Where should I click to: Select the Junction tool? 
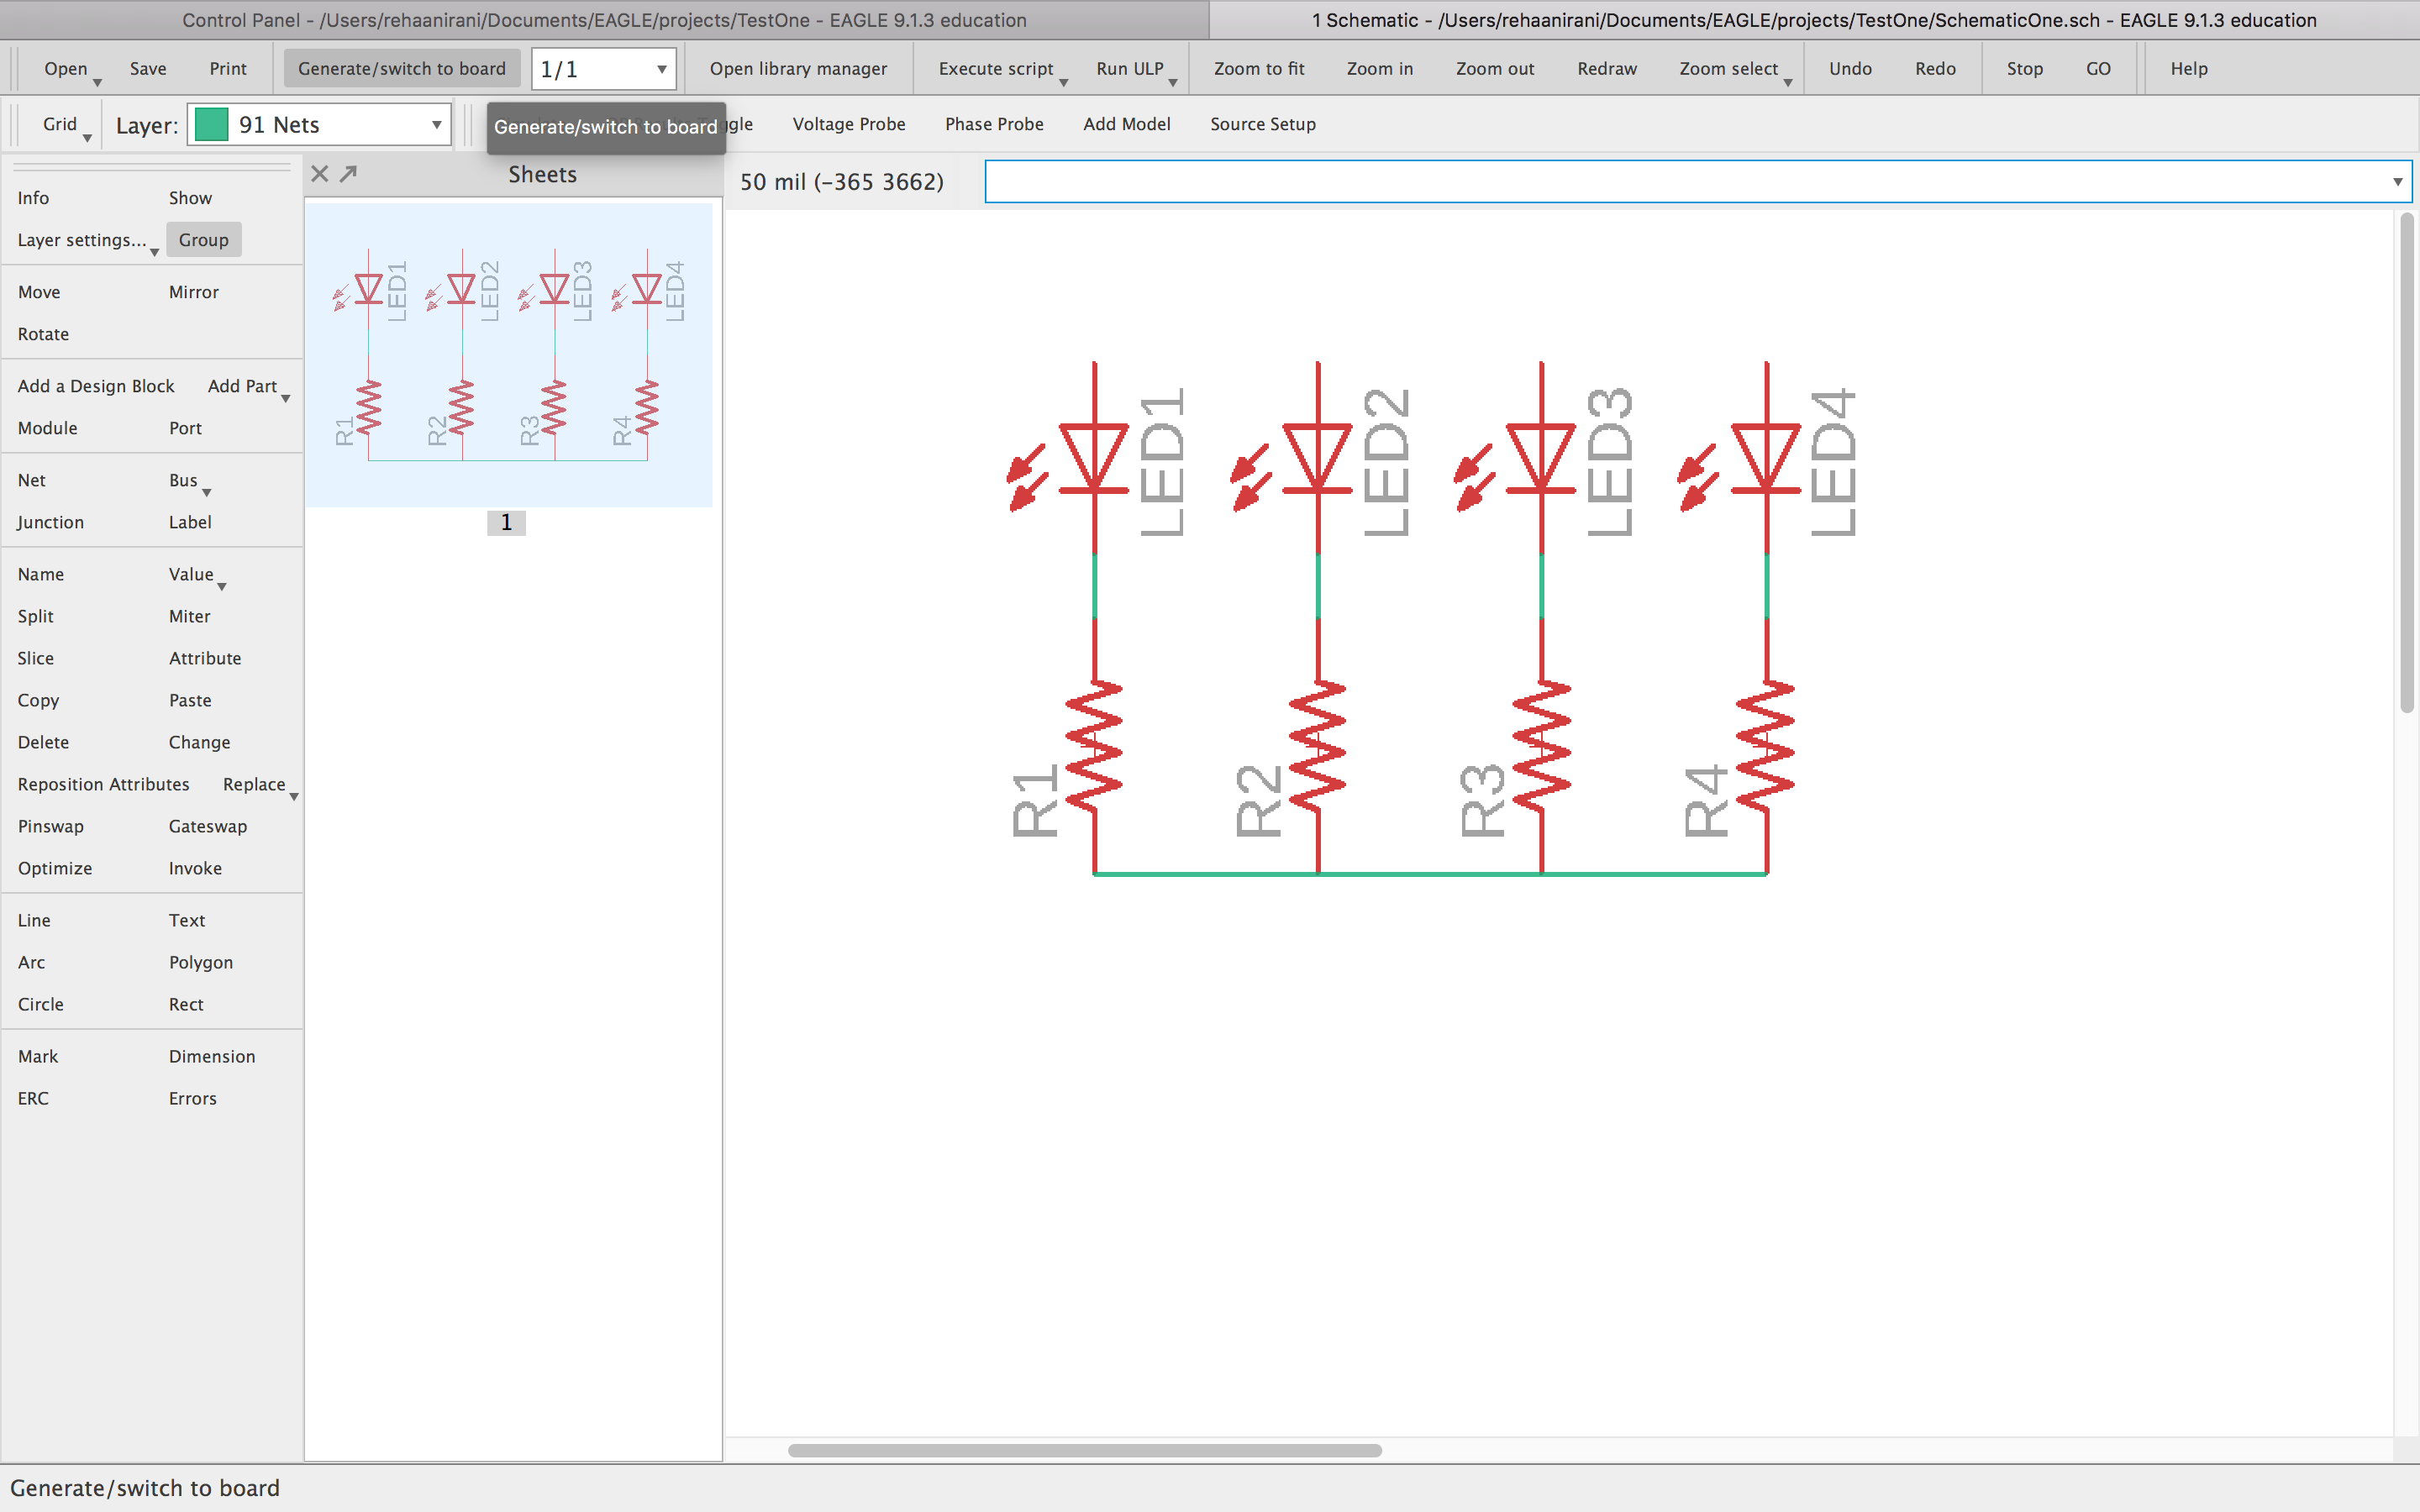[x=50, y=522]
